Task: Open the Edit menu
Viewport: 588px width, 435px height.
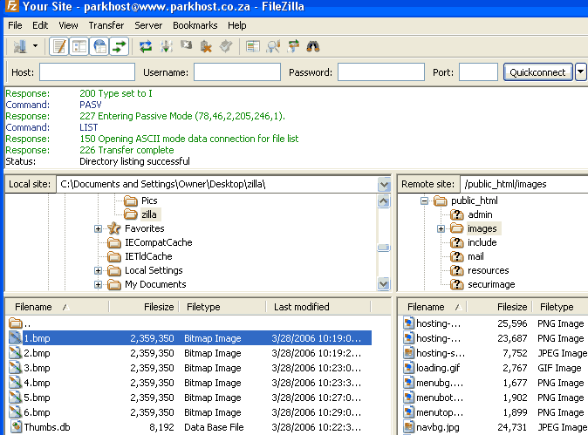Action: point(40,25)
